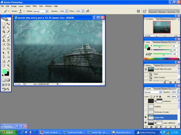Select the Type tool
Screen dimensions: 181x135
(x=8, y=53)
